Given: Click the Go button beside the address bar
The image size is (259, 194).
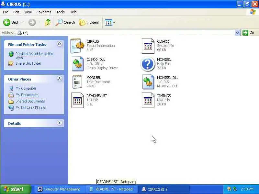Looking at the screenshot, I should click(248, 33).
